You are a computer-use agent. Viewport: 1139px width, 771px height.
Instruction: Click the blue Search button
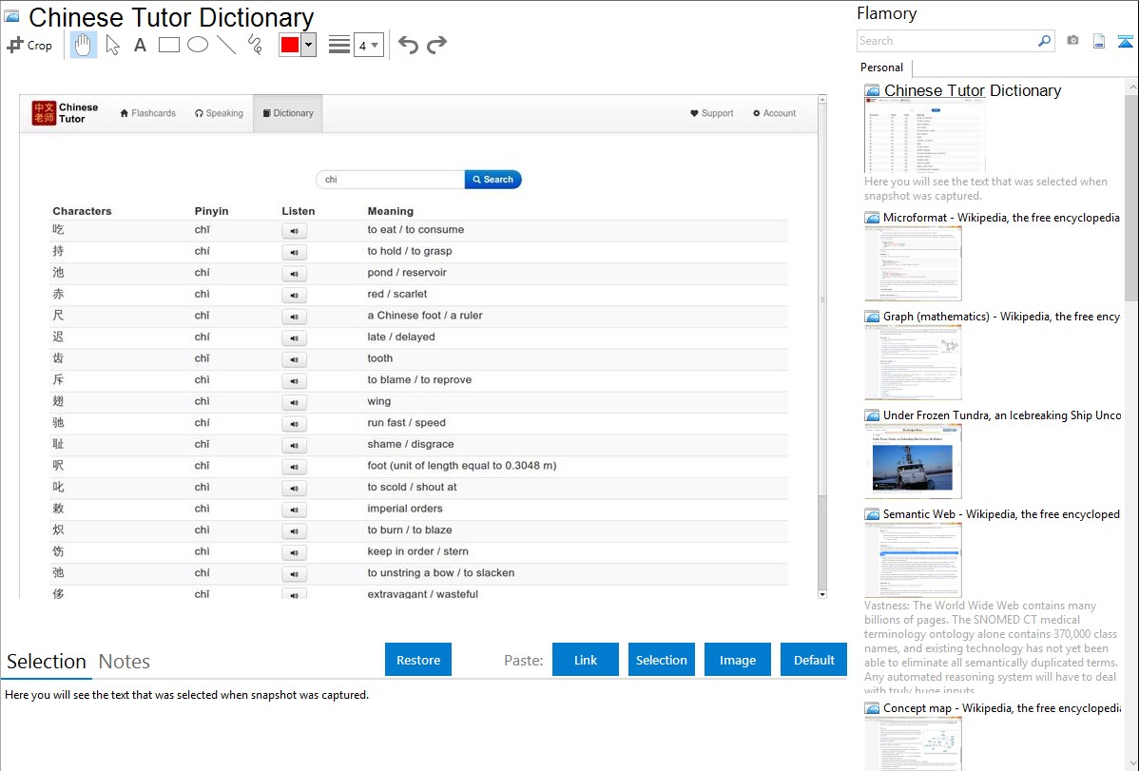(493, 180)
